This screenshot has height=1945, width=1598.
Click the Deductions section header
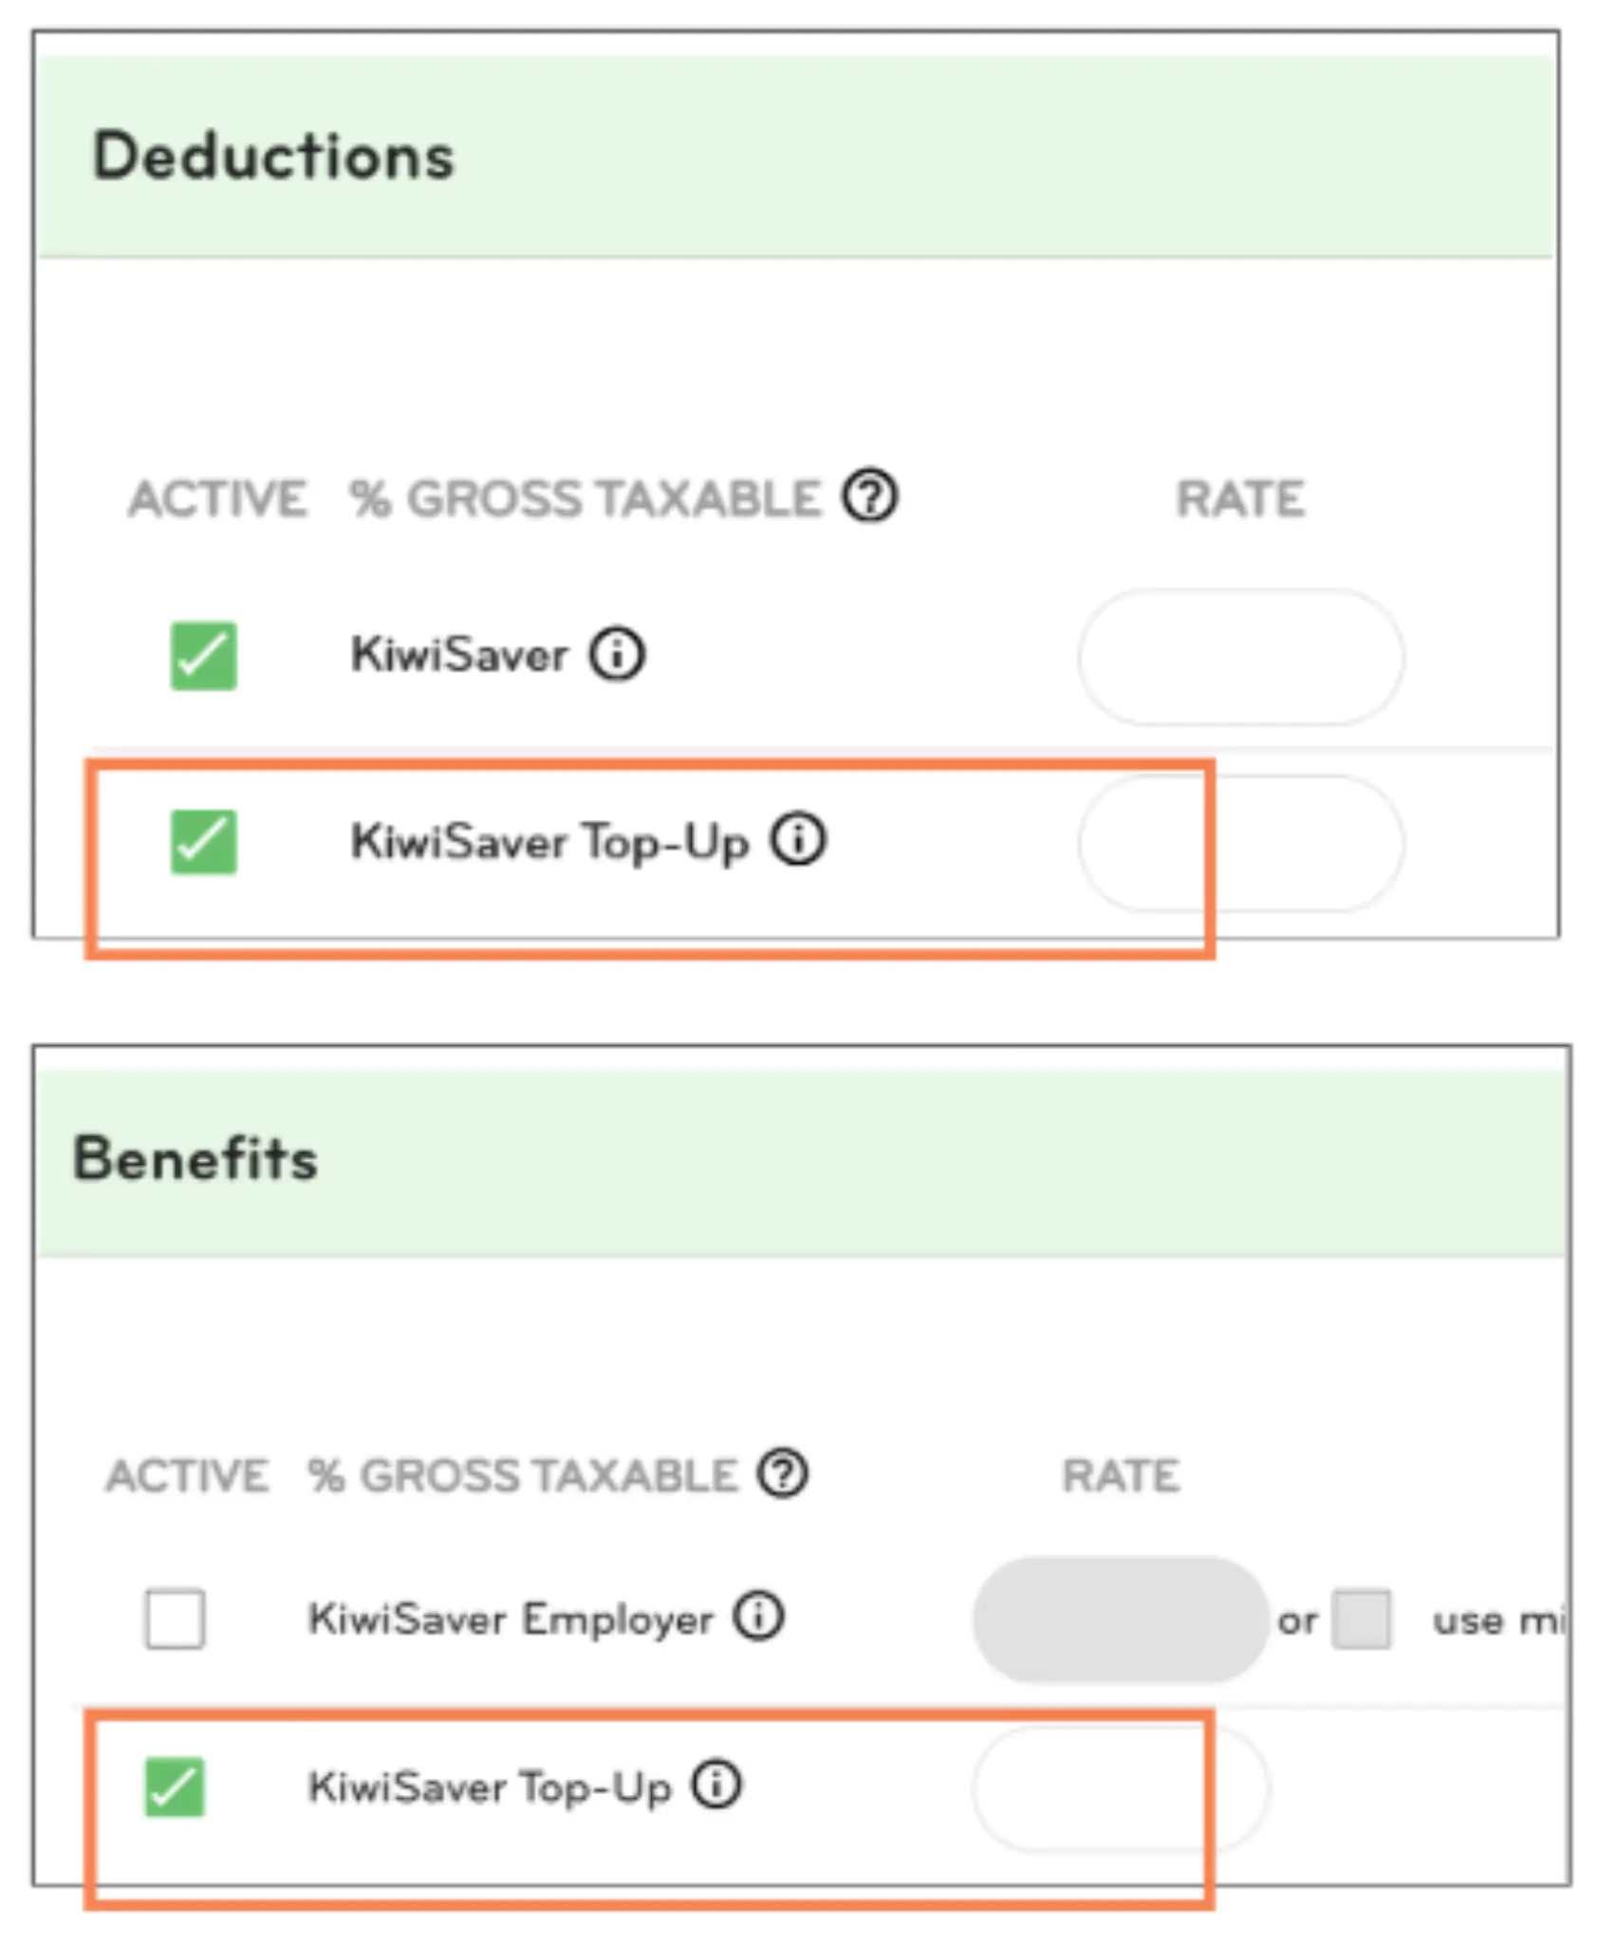273,156
